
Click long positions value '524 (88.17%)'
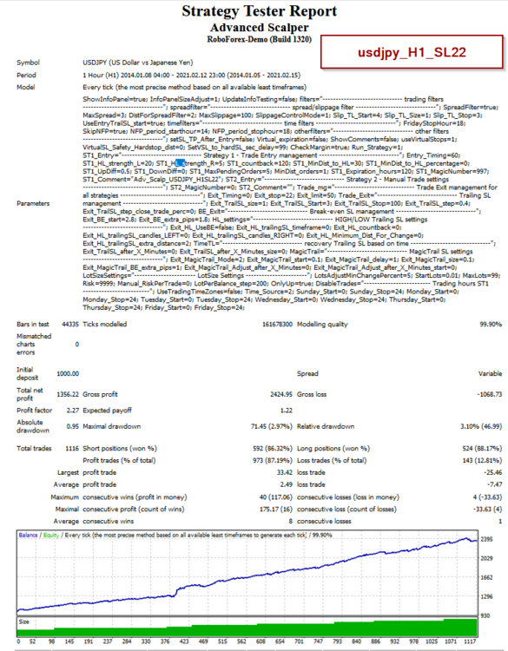(x=482, y=449)
